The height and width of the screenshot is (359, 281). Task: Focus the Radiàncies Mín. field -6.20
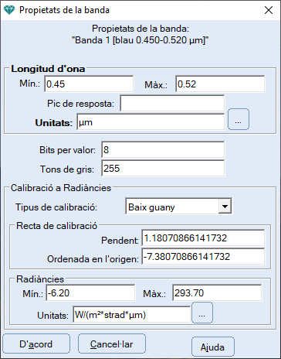pos(90,292)
